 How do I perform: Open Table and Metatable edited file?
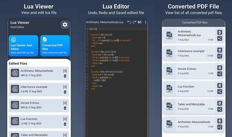(39, 134)
